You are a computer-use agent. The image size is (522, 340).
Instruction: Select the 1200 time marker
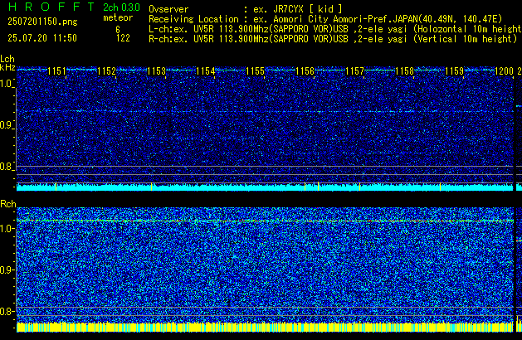tap(504, 70)
